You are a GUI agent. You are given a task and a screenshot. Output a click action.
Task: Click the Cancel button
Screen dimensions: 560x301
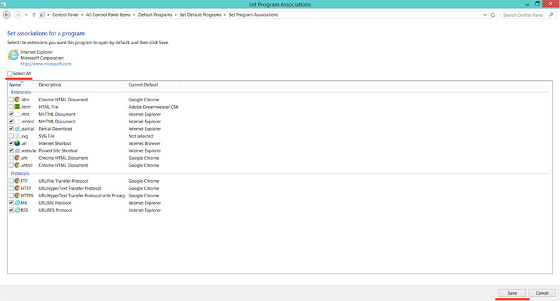(542, 293)
